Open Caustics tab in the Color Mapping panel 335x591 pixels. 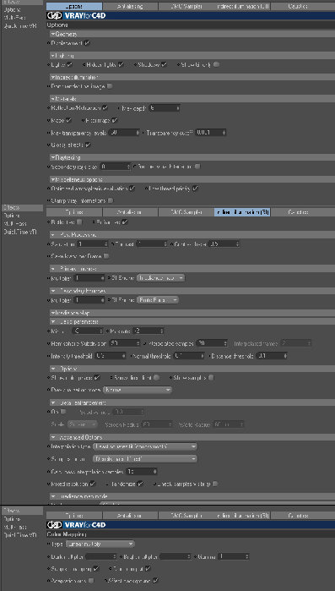pos(298,515)
